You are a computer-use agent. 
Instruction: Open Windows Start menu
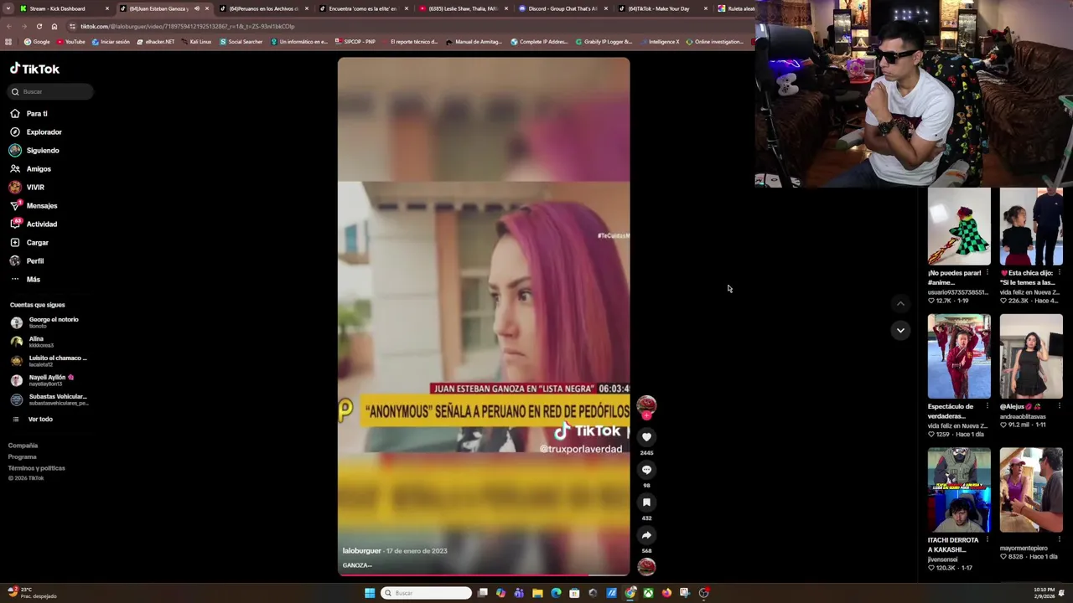point(370,593)
